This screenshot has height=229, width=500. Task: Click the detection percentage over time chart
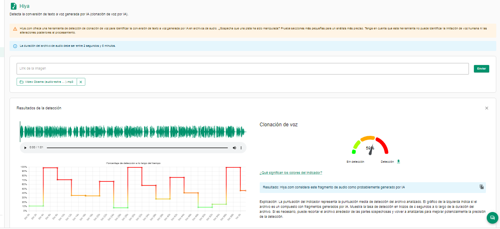(133, 191)
